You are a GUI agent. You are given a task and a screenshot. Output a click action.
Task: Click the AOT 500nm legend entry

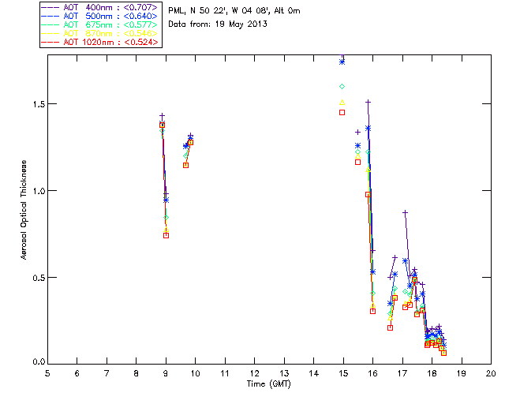(x=99, y=16)
